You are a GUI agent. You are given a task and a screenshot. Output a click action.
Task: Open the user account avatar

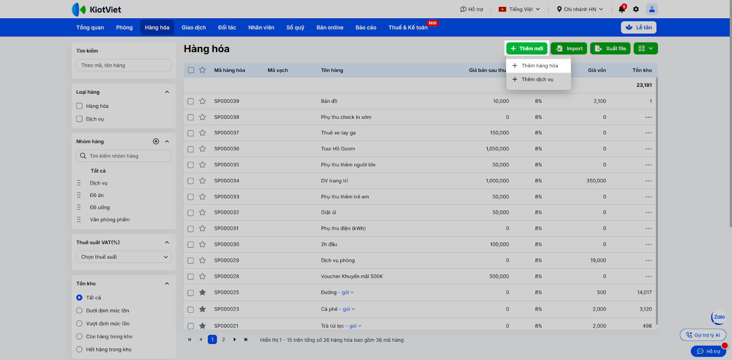pyautogui.click(x=652, y=9)
